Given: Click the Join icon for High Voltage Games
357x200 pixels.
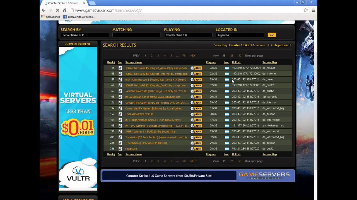Looking at the screenshot, I should [x=196, y=120].
